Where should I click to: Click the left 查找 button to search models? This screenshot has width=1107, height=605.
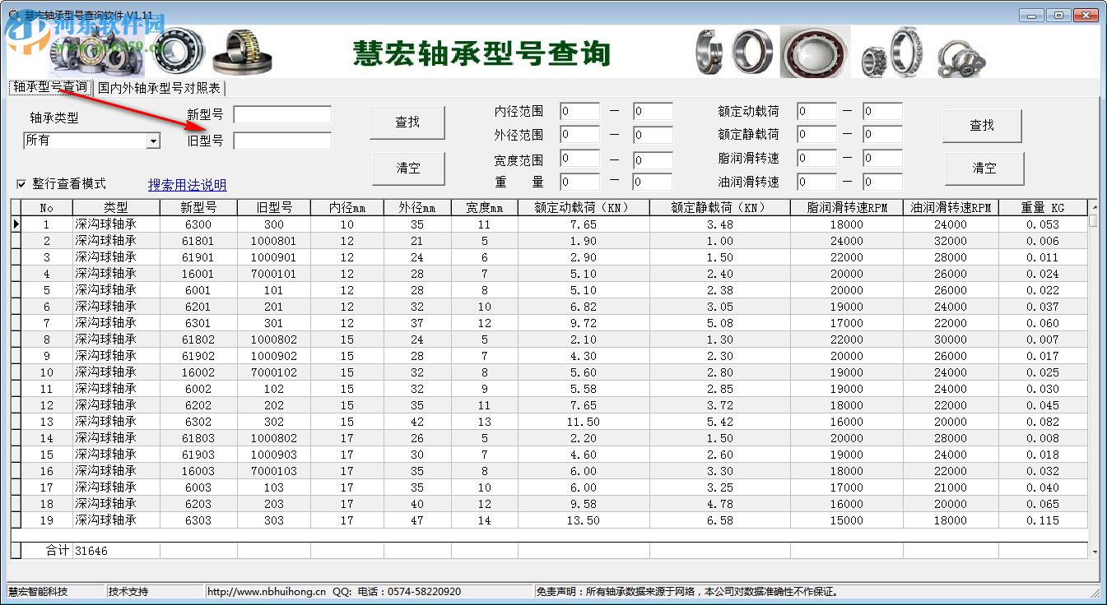[x=407, y=122]
